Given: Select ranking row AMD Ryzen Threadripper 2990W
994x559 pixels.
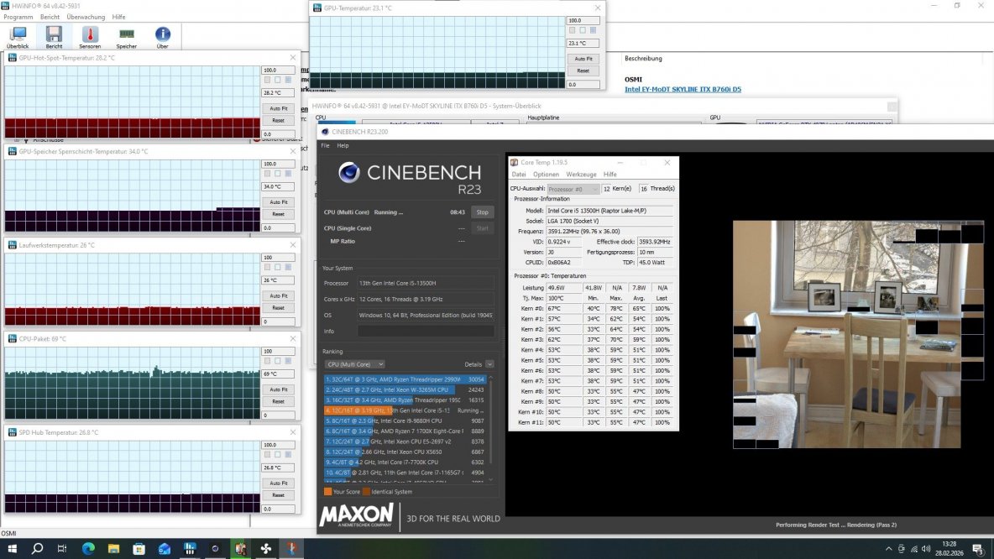Looking at the screenshot, I should 405,379.
